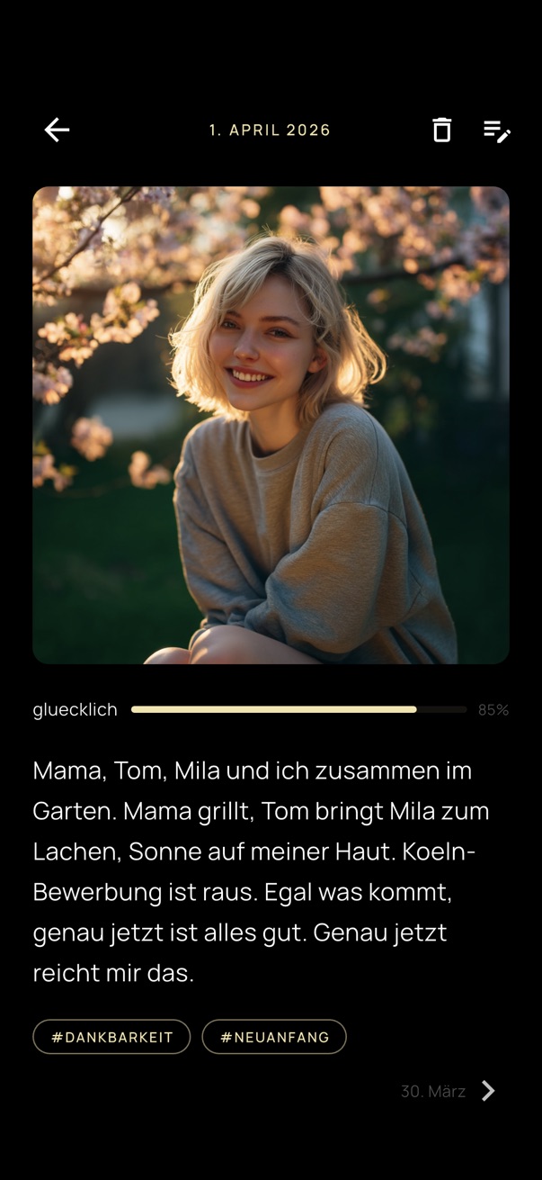Screen dimensions: 542x1180
Task: Go back using the left arrow
Action: pos(57,130)
